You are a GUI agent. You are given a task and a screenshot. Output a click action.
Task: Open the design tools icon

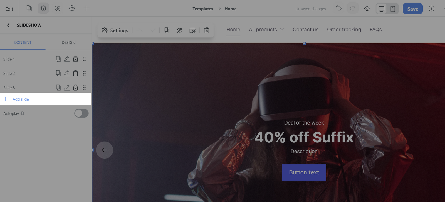(58, 8)
